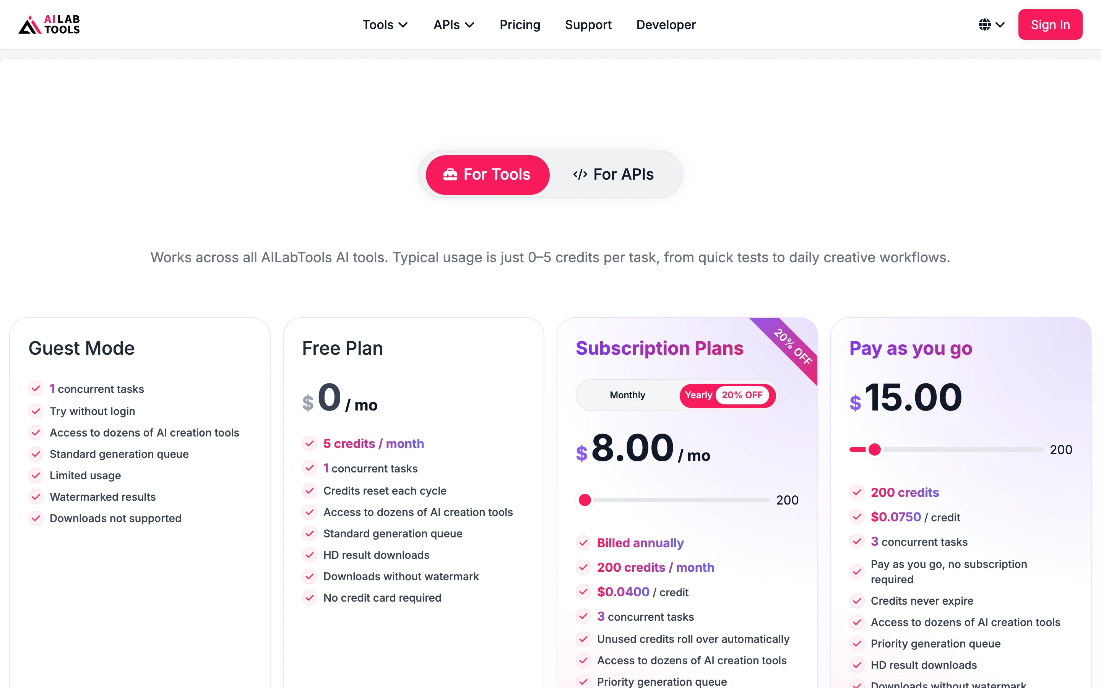Click the checkmark icon beside 5 credits / month
Image resolution: width=1101 pixels, height=688 pixels.
coord(309,443)
